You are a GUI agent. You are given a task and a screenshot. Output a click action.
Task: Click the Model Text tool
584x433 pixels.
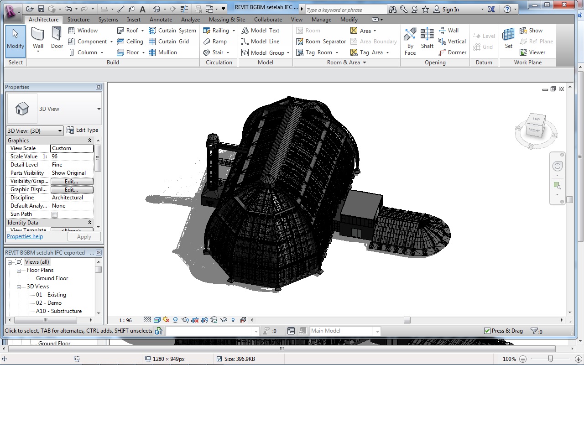click(260, 31)
